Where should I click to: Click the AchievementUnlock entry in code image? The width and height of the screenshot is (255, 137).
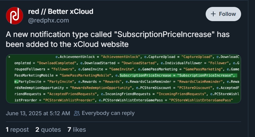(x=98, y=57)
